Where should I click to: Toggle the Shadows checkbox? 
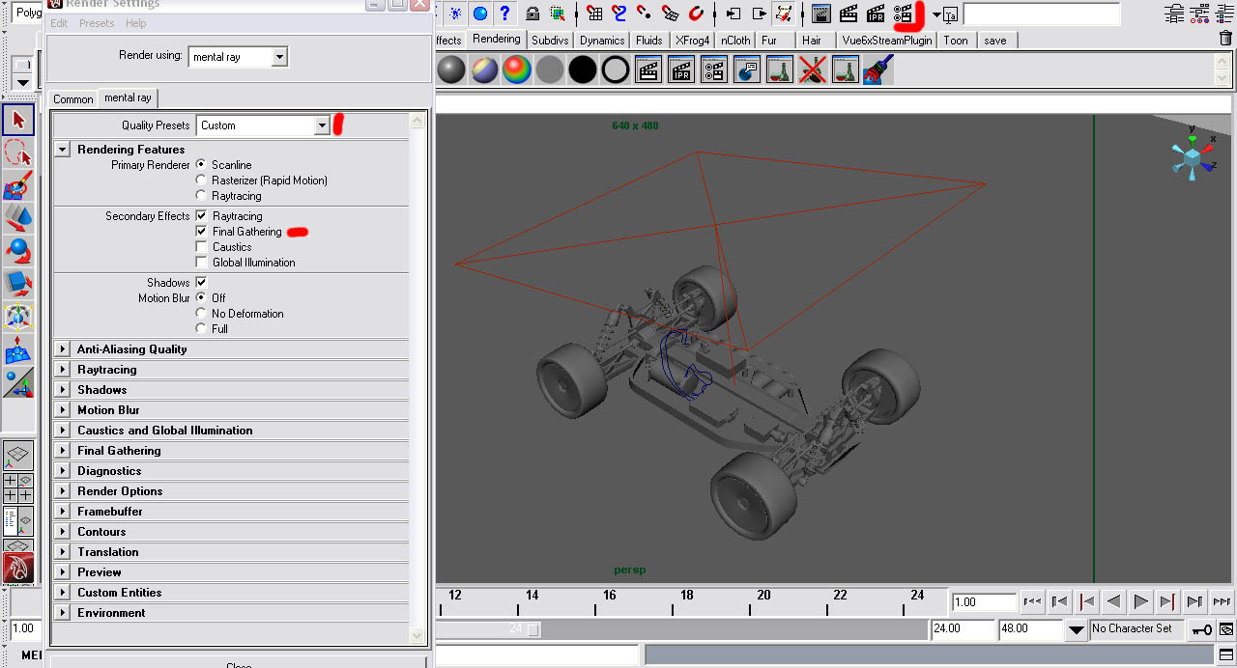pos(201,283)
